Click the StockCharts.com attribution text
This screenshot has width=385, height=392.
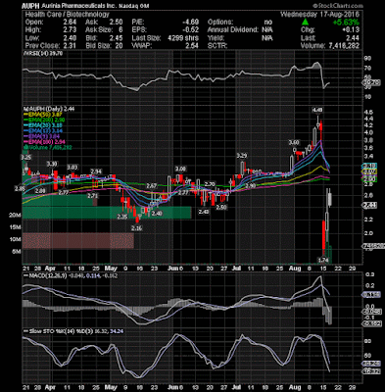pos(338,6)
